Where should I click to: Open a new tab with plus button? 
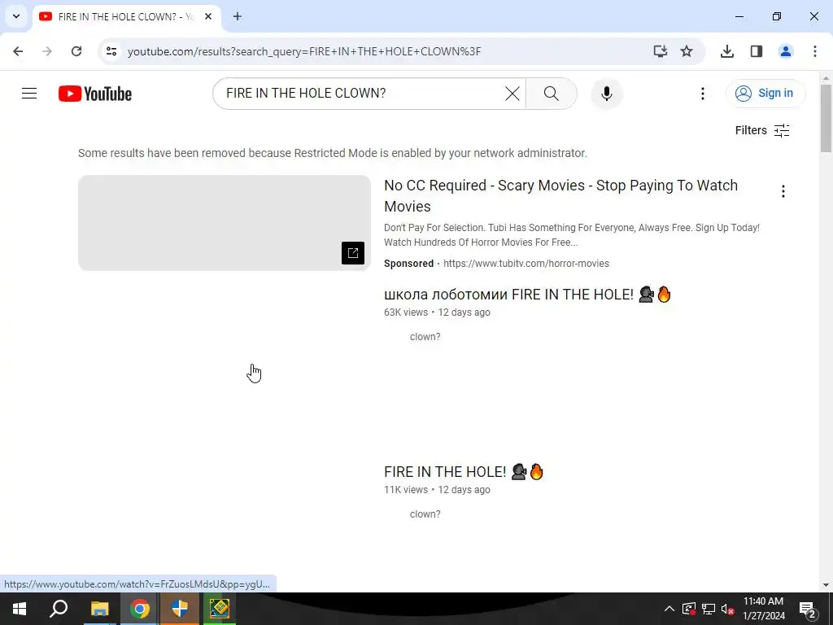pos(238,16)
